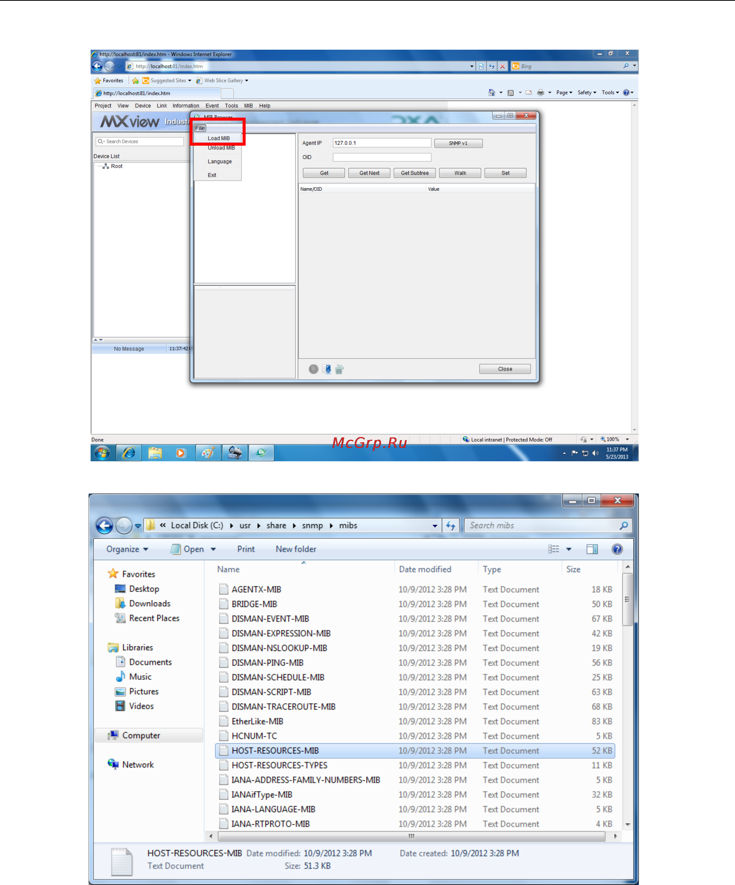Image resolution: width=735 pixels, height=885 pixels.
Task: Click the volume speaker tray icon
Action: [x=595, y=453]
